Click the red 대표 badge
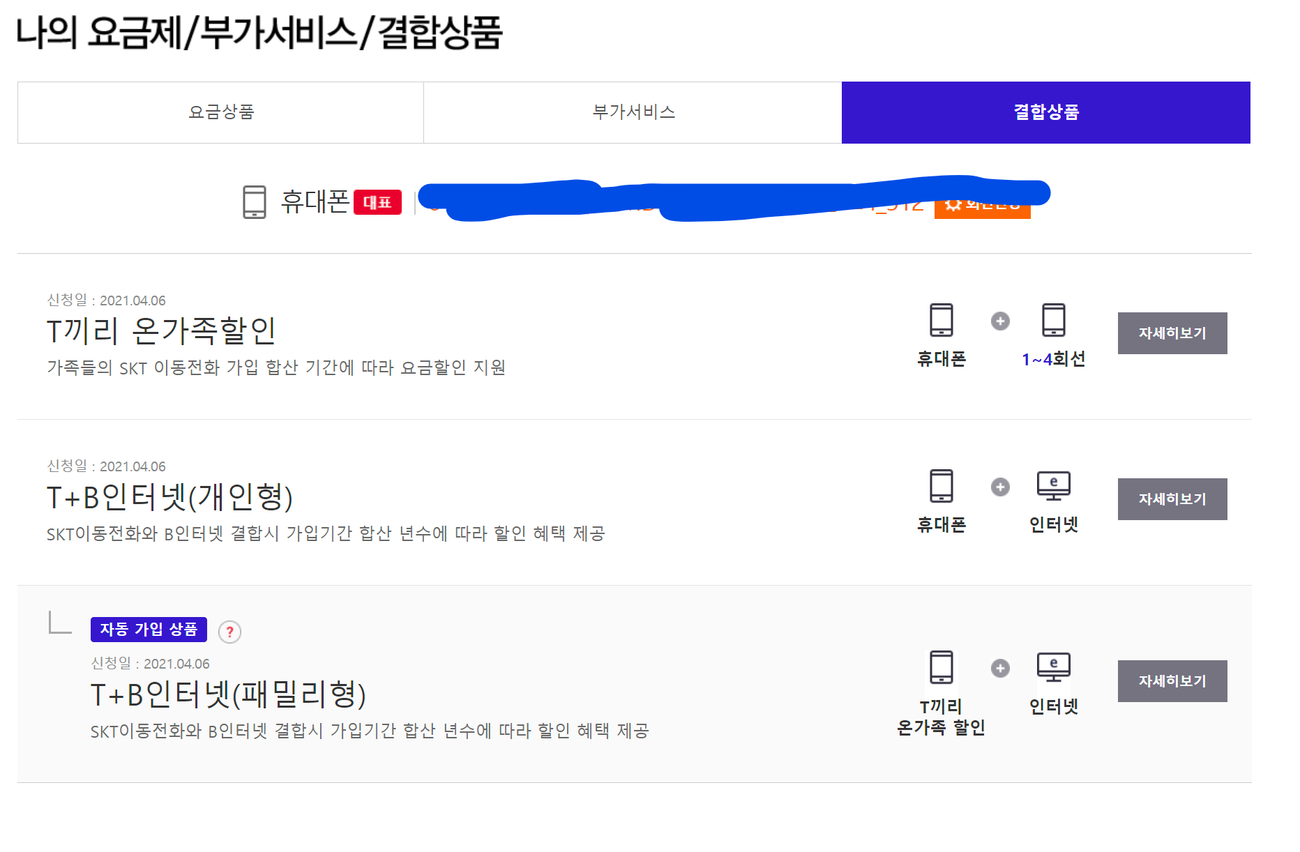The width and height of the screenshot is (1300, 852). [x=377, y=202]
